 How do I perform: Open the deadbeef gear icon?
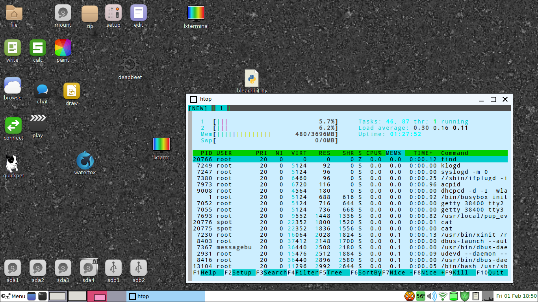[x=130, y=64]
